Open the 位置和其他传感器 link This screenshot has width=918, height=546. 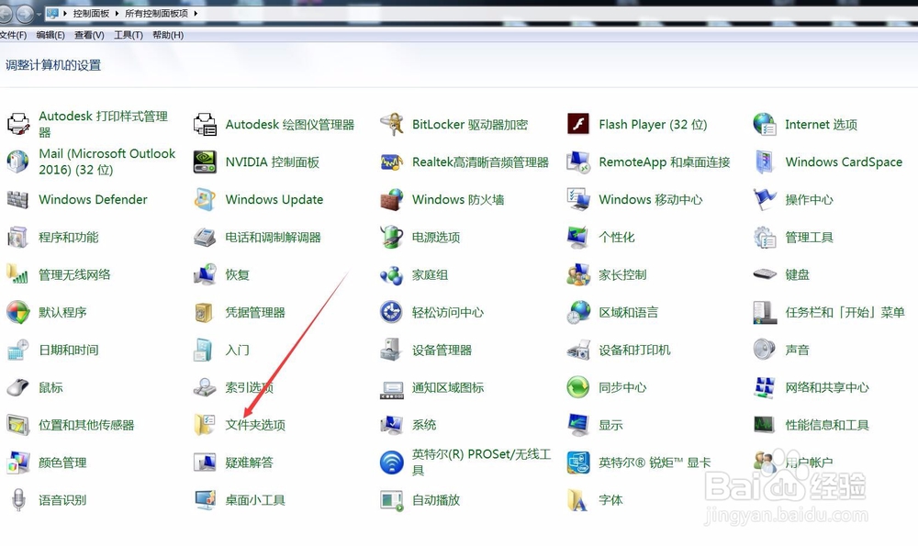(86, 425)
